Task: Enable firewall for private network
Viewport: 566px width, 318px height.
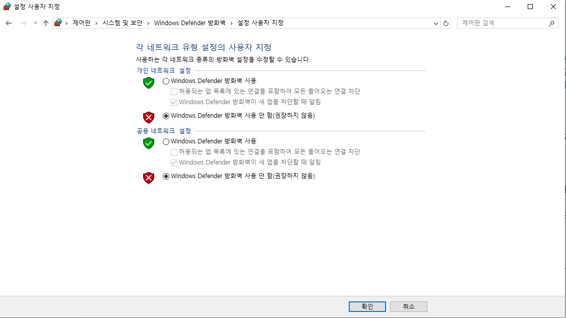Action: (x=166, y=81)
